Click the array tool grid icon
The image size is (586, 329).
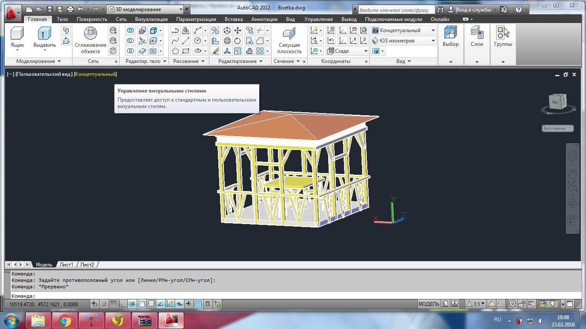click(x=260, y=51)
